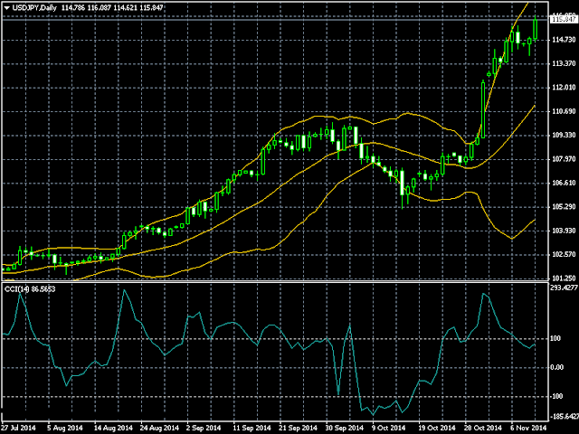
Task: Click the 14 Aug 2014 date label
Action: 113,428
